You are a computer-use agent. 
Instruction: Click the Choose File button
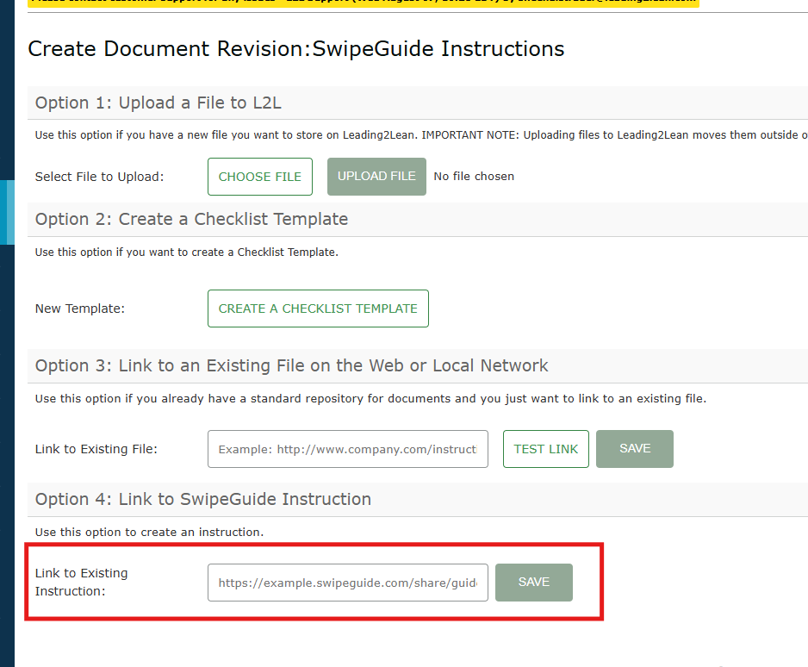260,177
